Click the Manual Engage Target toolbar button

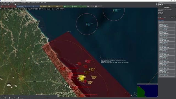[x=12, y=7]
